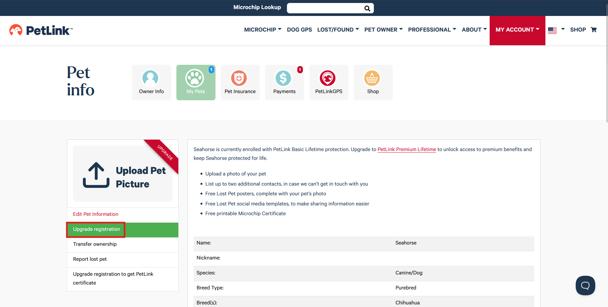Viewport: 608px width, 307px height.
Task: Click the Upload Pet Picture area
Action: click(x=123, y=174)
